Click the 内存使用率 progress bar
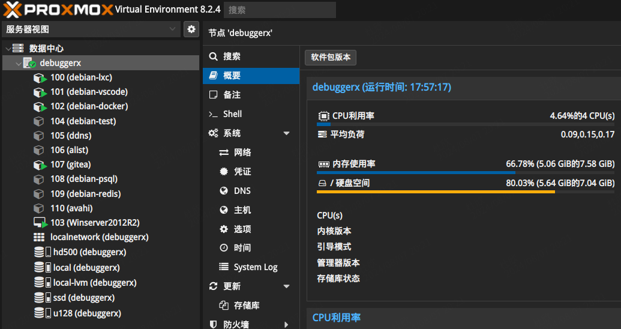The image size is (621, 329). click(466, 172)
